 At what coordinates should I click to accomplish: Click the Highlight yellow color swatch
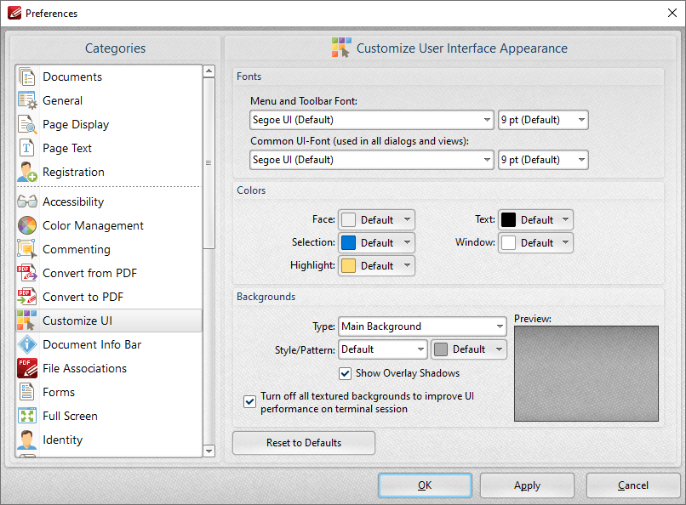tap(348, 265)
